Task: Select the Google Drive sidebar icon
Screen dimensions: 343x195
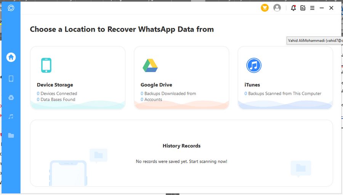Action: click(11, 97)
